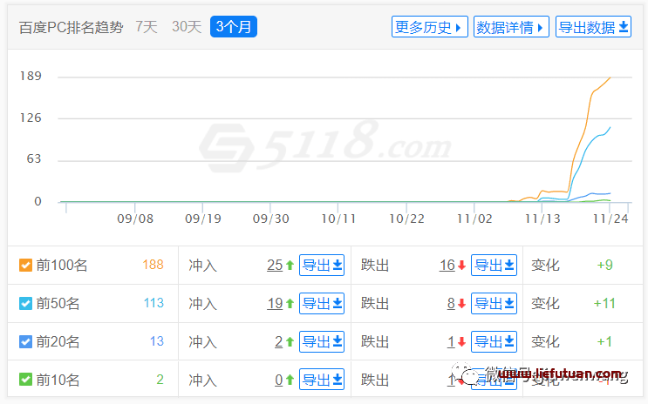Click the 导出数据 export button
648x404 pixels.
pyautogui.click(x=593, y=27)
